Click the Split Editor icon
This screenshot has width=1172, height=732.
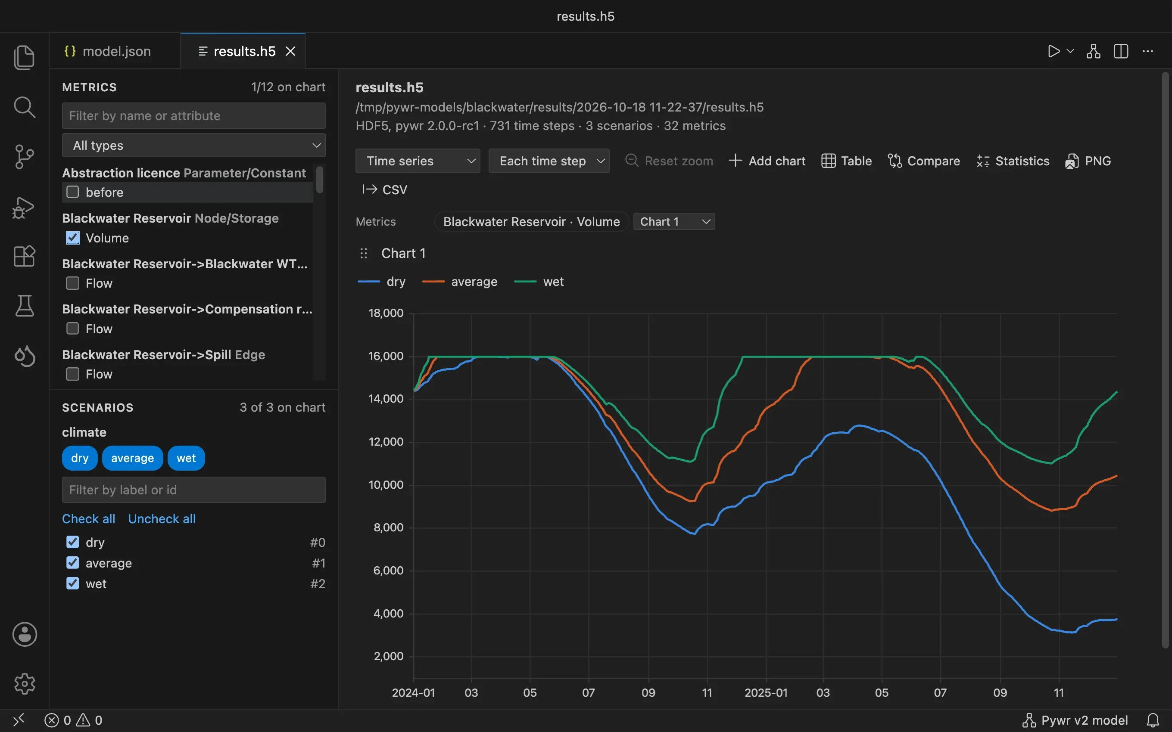(x=1121, y=51)
